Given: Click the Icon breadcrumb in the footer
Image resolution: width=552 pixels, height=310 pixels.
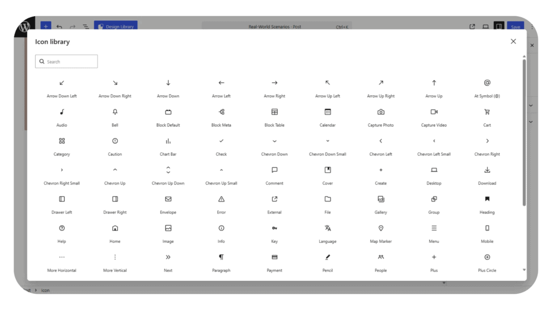Looking at the screenshot, I should (45, 290).
